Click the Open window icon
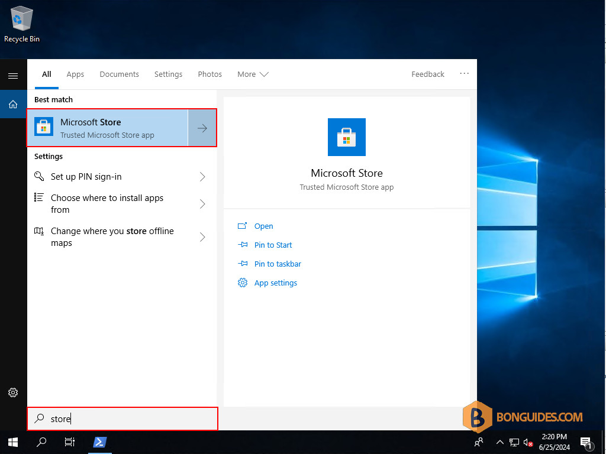606x454 pixels. click(x=242, y=226)
